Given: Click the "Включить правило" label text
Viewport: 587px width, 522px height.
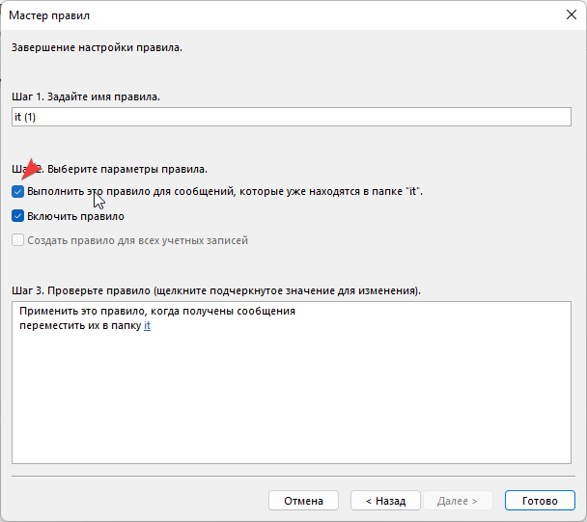Looking at the screenshot, I should coord(75,216).
